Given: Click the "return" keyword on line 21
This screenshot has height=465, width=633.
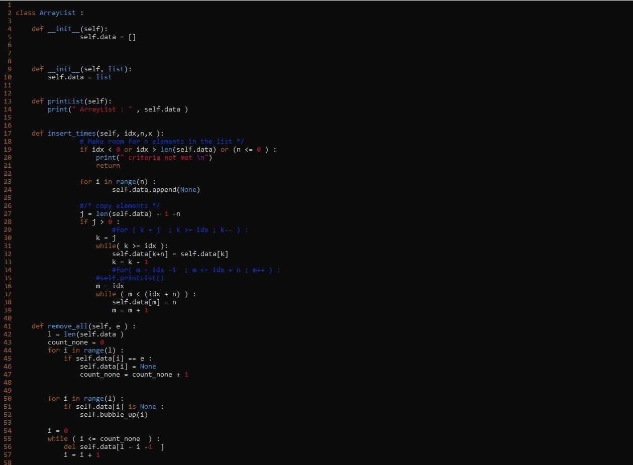Looking at the screenshot, I should pyautogui.click(x=108, y=166).
